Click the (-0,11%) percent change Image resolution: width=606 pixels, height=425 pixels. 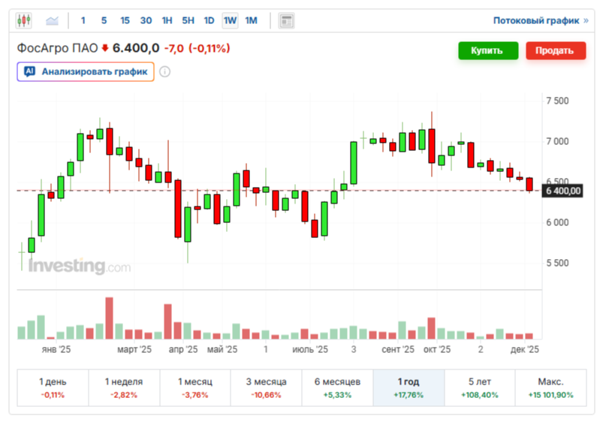click(209, 49)
